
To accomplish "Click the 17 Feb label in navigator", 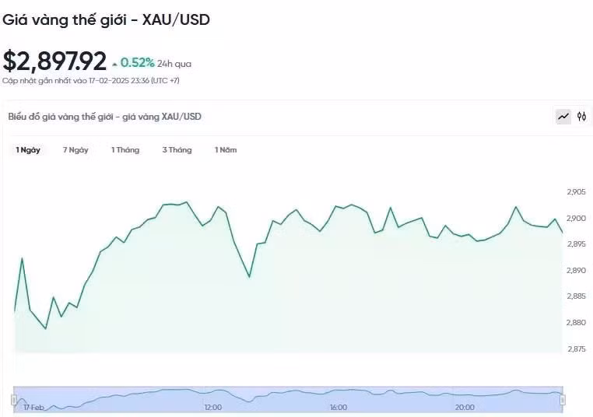I will tap(33, 407).
